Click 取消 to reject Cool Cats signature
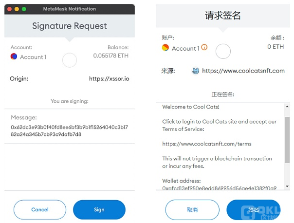Viewport: 294px width, 223px height. [192, 210]
